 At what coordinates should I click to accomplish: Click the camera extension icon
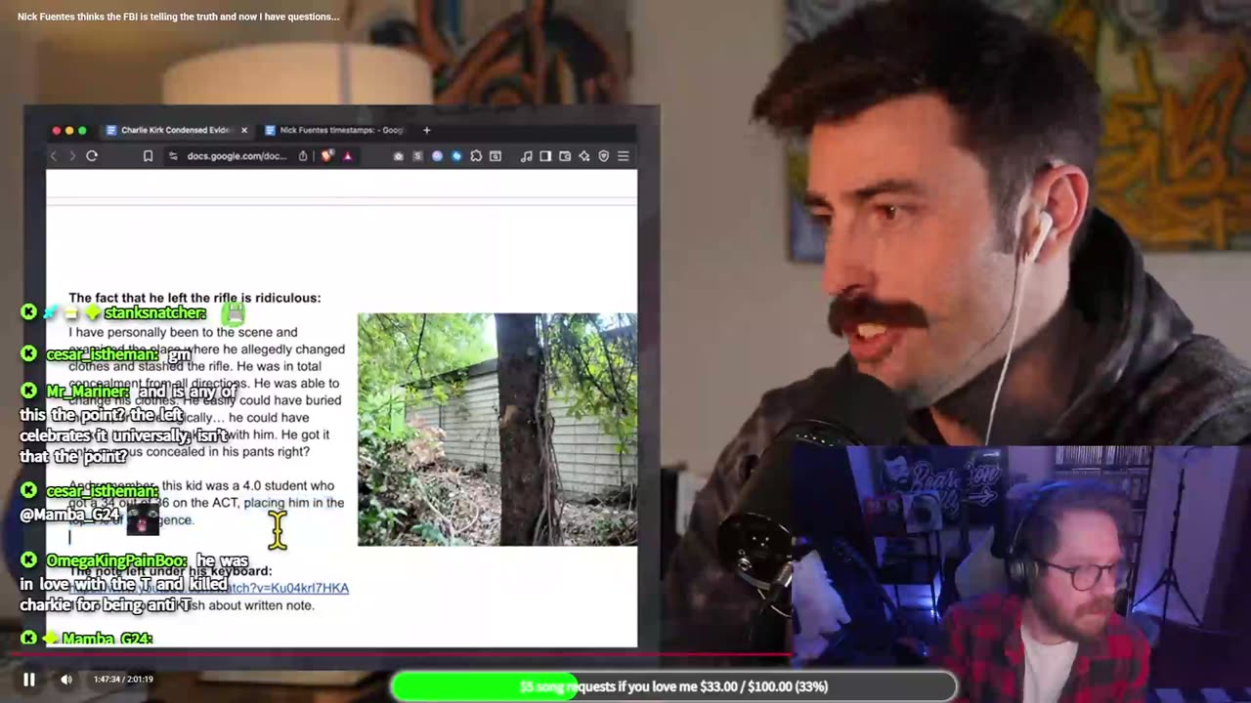[398, 156]
